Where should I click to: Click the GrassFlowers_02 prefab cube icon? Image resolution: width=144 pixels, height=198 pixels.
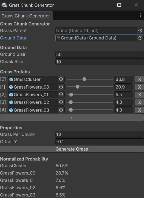point(11,102)
